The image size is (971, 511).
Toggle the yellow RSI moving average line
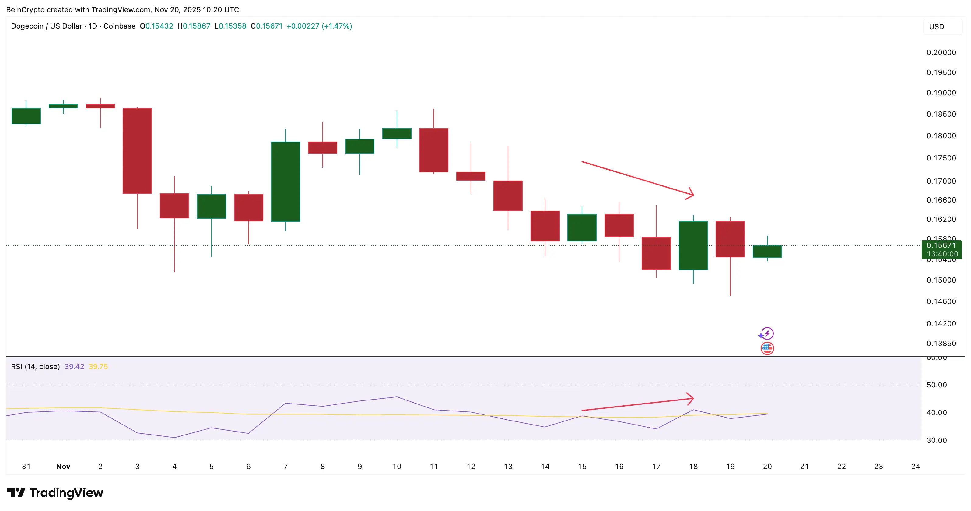[99, 366]
